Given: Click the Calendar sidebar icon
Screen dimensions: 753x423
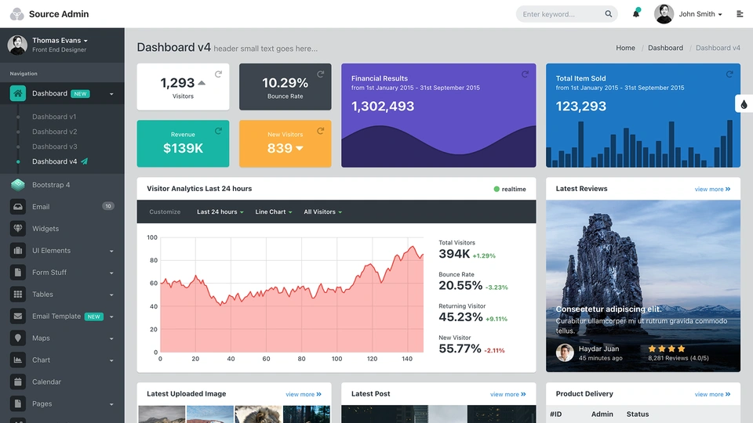Looking at the screenshot, I should tap(18, 382).
